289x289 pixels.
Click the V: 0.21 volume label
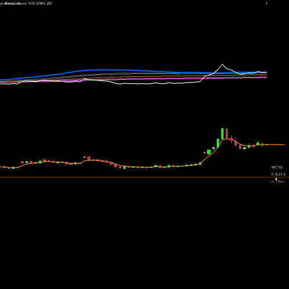pos(278,175)
